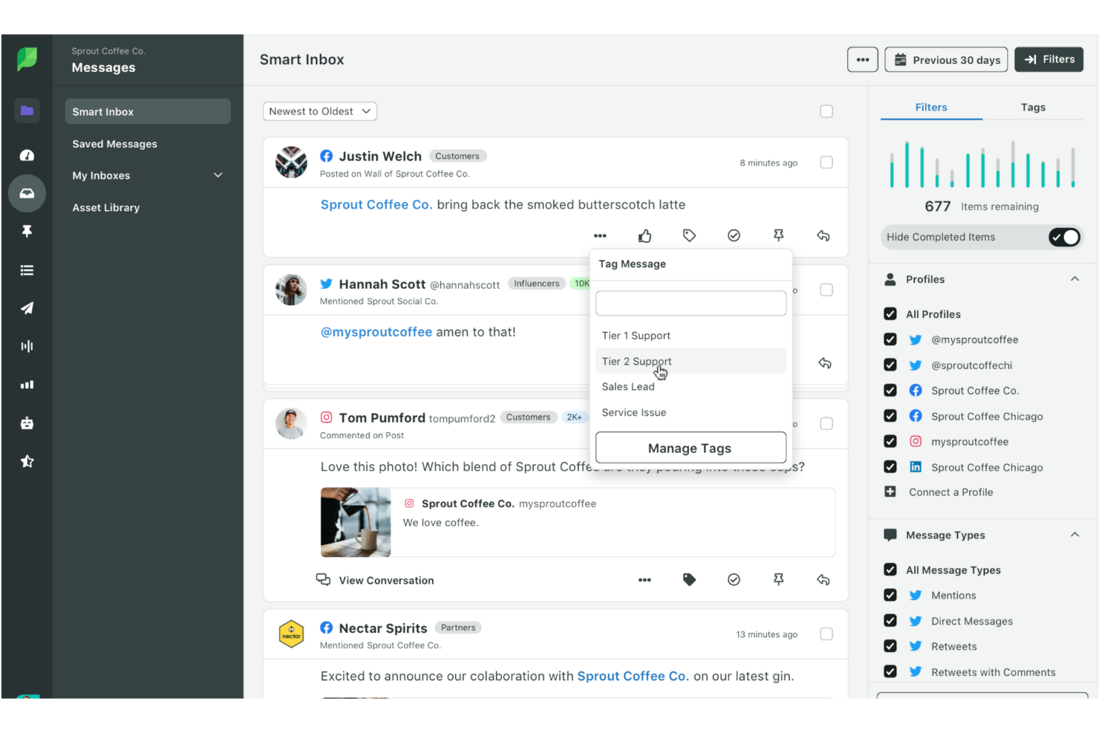
Task: Select the paper plane Publishing icon
Action: click(27, 308)
